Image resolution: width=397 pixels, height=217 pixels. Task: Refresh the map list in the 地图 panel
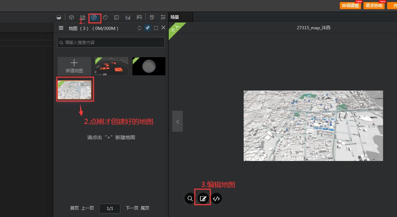click(x=139, y=28)
